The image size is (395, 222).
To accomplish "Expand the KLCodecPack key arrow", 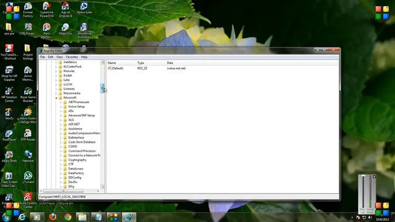I will [56, 67].
